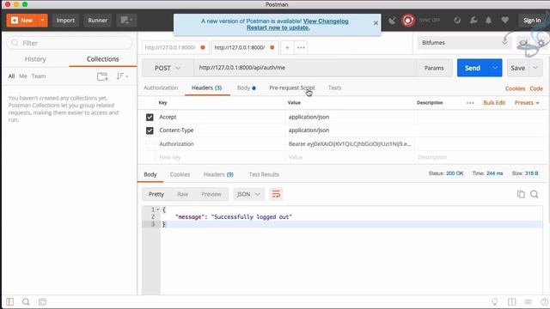This screenshot has width=550, height=309.
Task: Open the request Body tab
Action: pyautogui.click(x=247, y=88)
